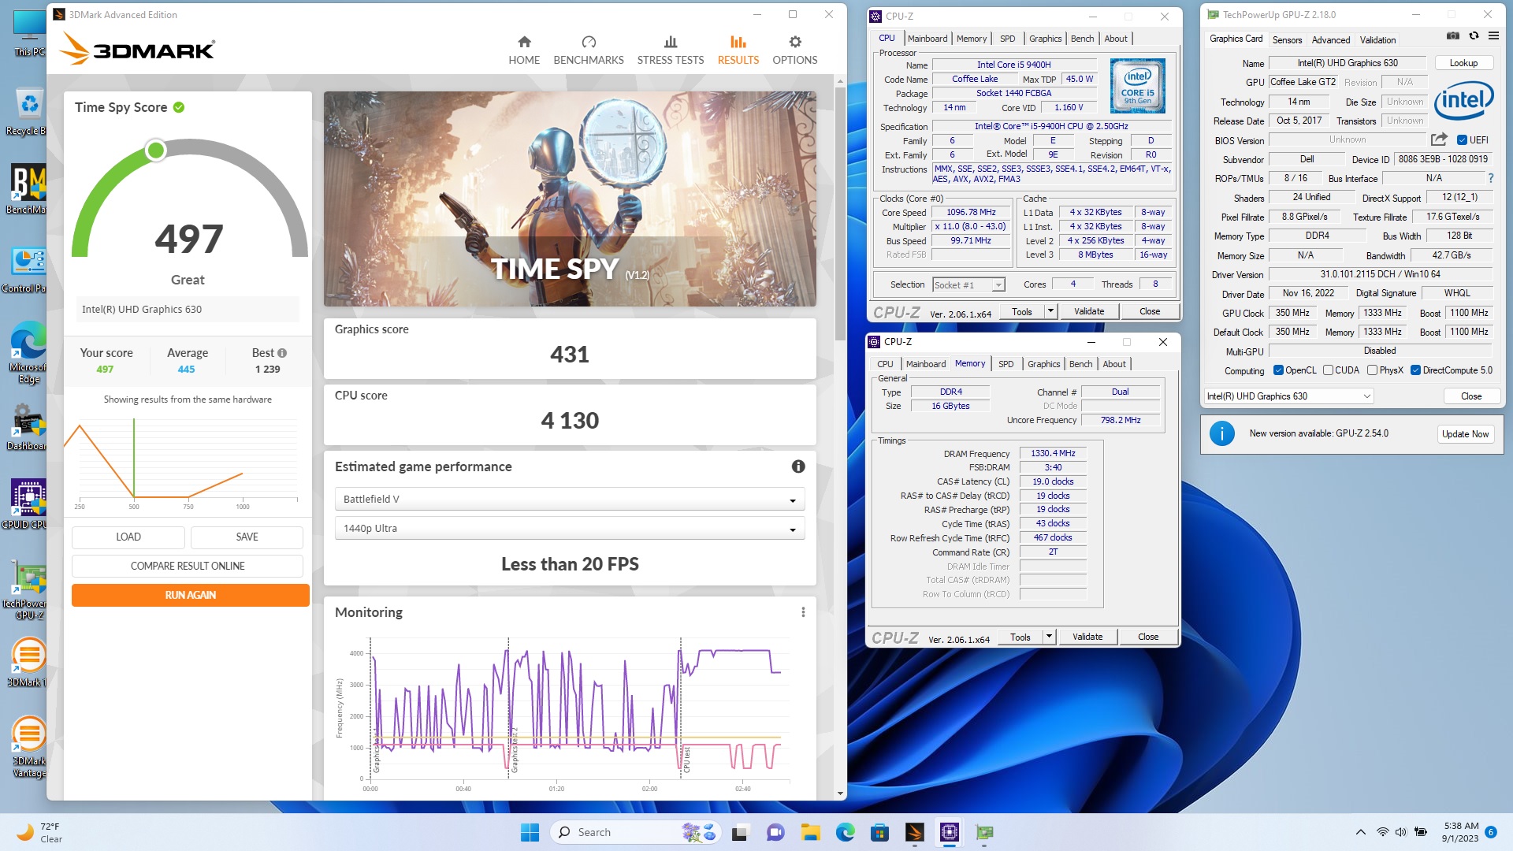Click the GPU-Z taskbar icon
Image resolution: width=1513 pixels, height=851 pixels.
pyautogui.click(x=984, y=832)
